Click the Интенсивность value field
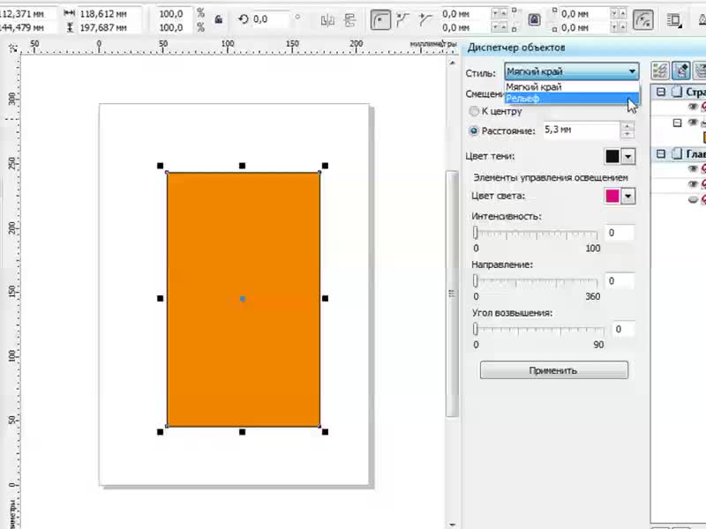Image resolution: width=706 pixels, height=529 pixels. click(620, 233)
